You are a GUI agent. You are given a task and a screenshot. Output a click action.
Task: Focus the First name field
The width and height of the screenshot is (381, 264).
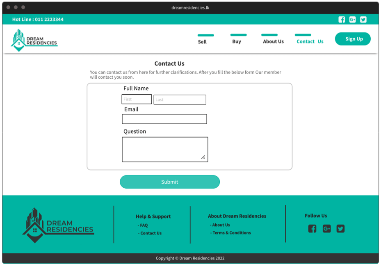[137, 99]
